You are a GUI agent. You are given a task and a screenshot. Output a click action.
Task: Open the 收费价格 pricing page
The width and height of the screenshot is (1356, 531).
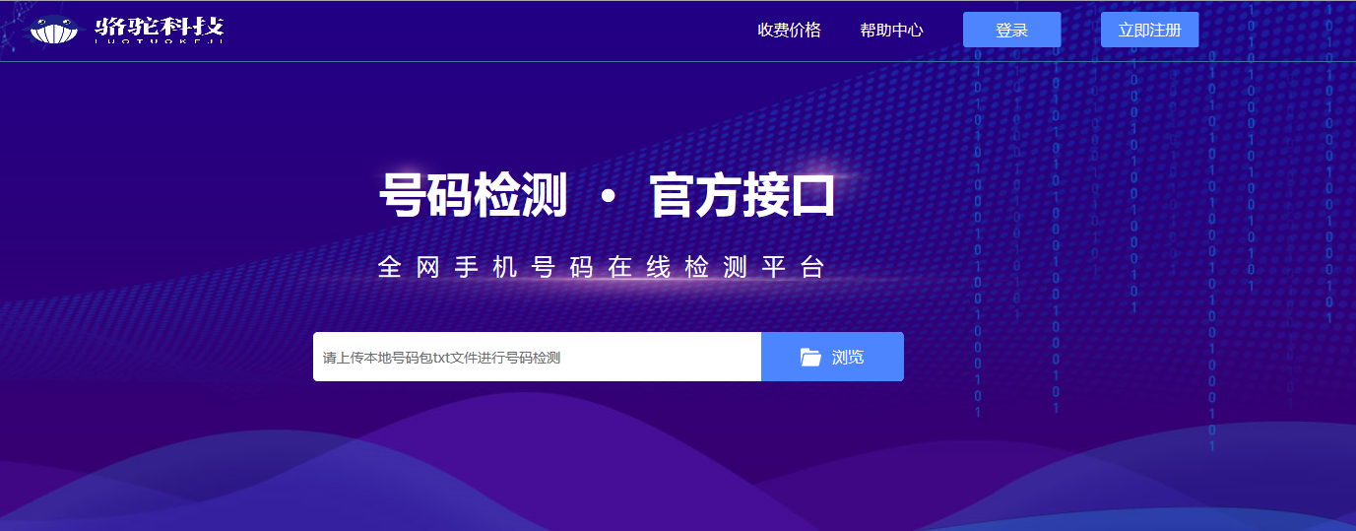pyautogui.click(x=789, y=30)
